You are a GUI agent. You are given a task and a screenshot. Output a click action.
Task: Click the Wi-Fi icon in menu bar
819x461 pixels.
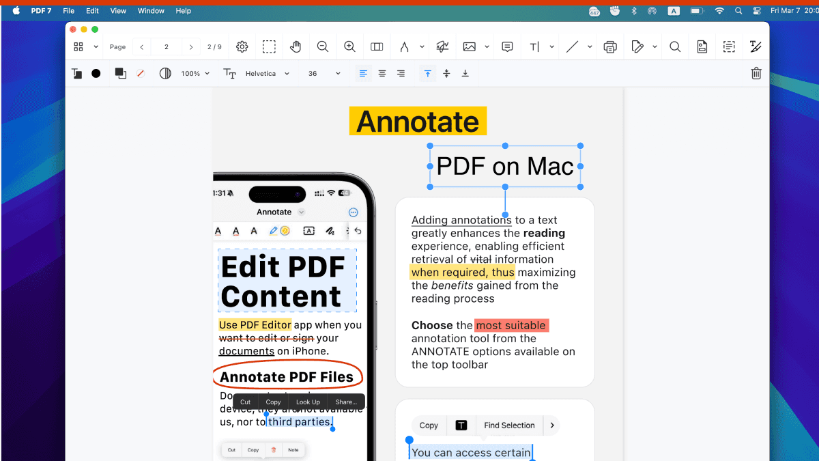coord(719,11)
